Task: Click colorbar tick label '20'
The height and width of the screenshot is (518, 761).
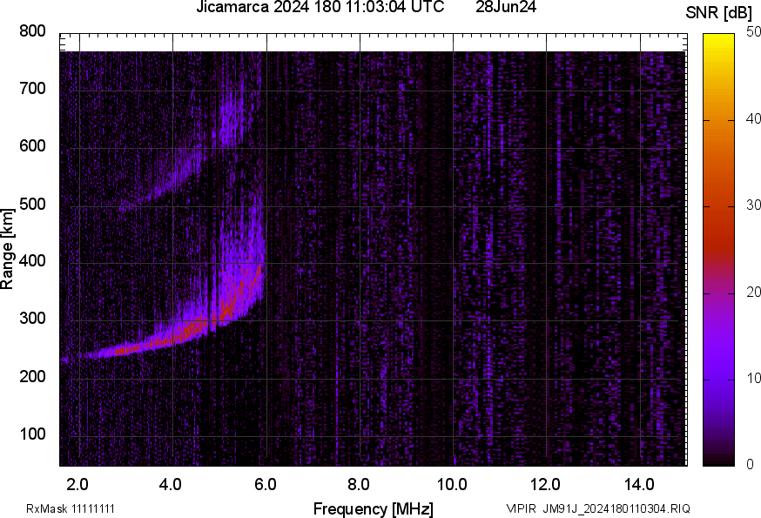Action: coord(754,292)
